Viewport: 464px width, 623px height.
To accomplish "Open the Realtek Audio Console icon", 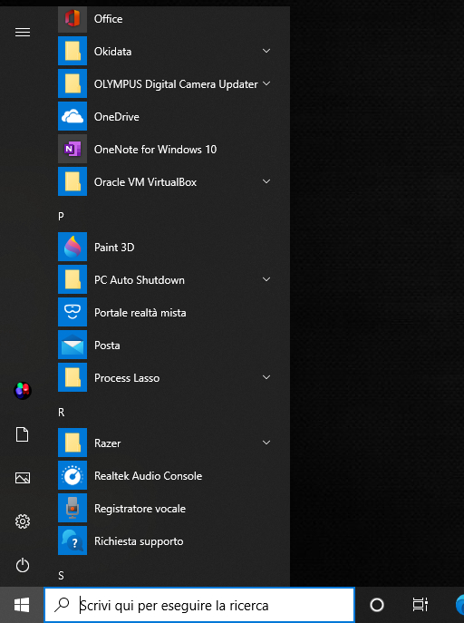I will pos(72,475).
